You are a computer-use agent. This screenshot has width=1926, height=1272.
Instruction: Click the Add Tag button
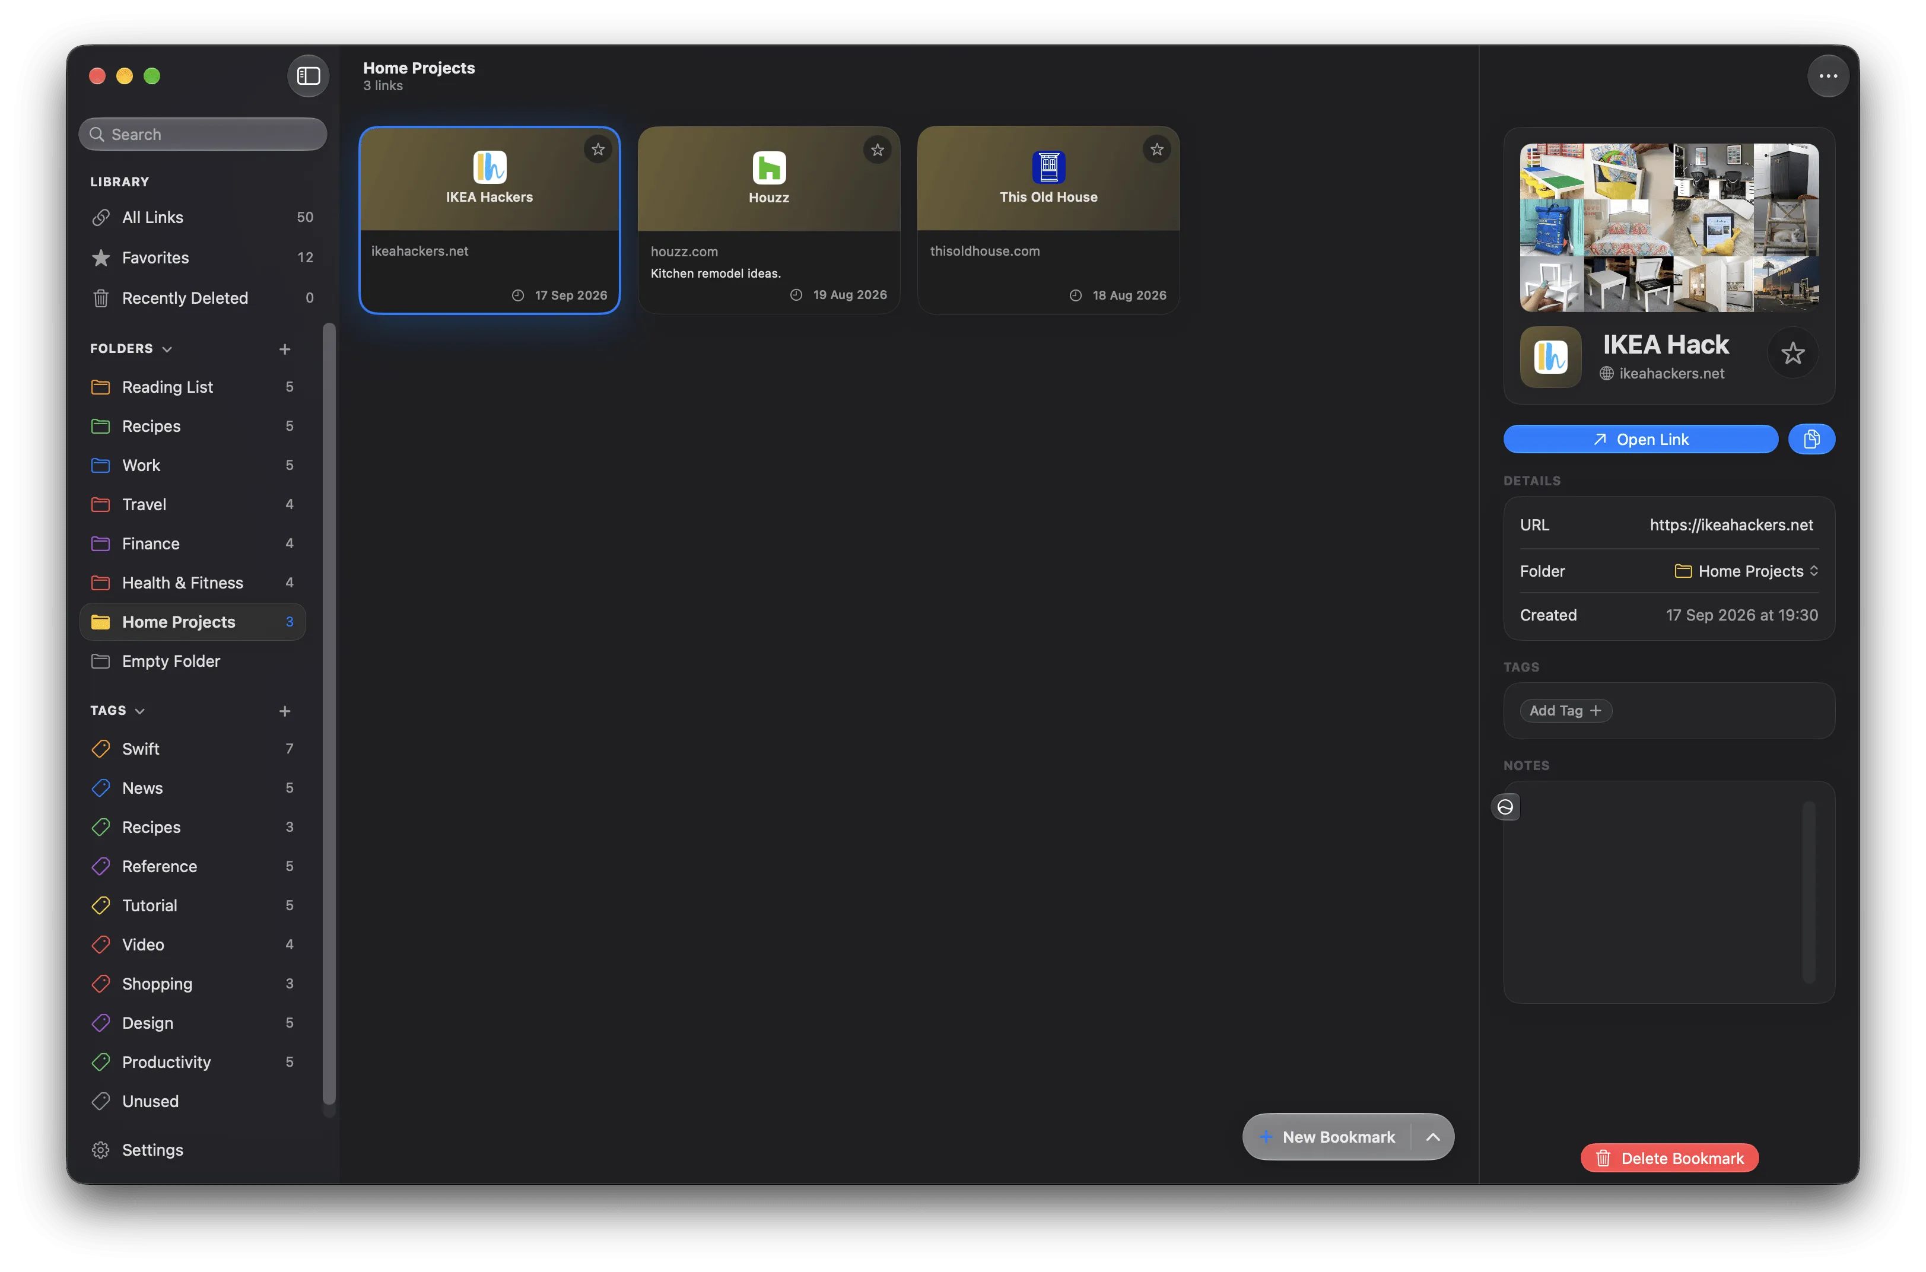tap(1565, 711)
